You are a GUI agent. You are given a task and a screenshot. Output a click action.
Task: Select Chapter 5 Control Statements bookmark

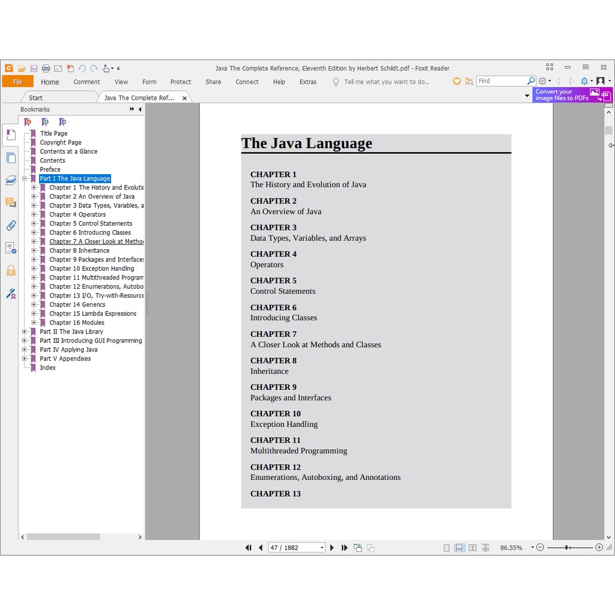pyautogui.click(x=91, y=223)
